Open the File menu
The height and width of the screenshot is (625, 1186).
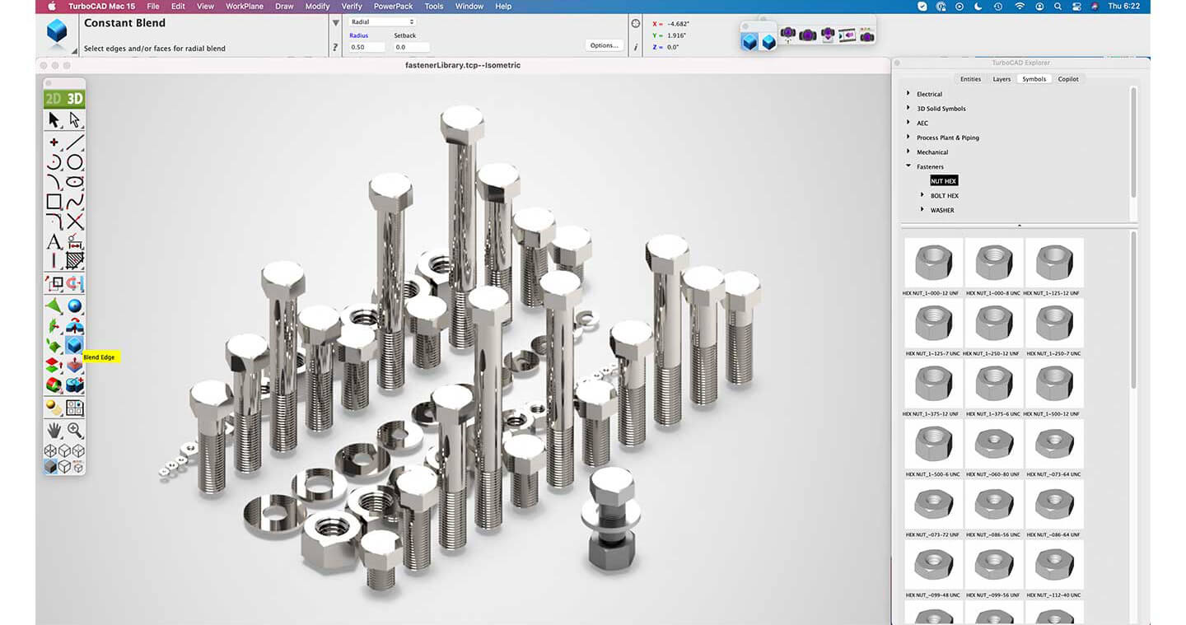(153, 6)
